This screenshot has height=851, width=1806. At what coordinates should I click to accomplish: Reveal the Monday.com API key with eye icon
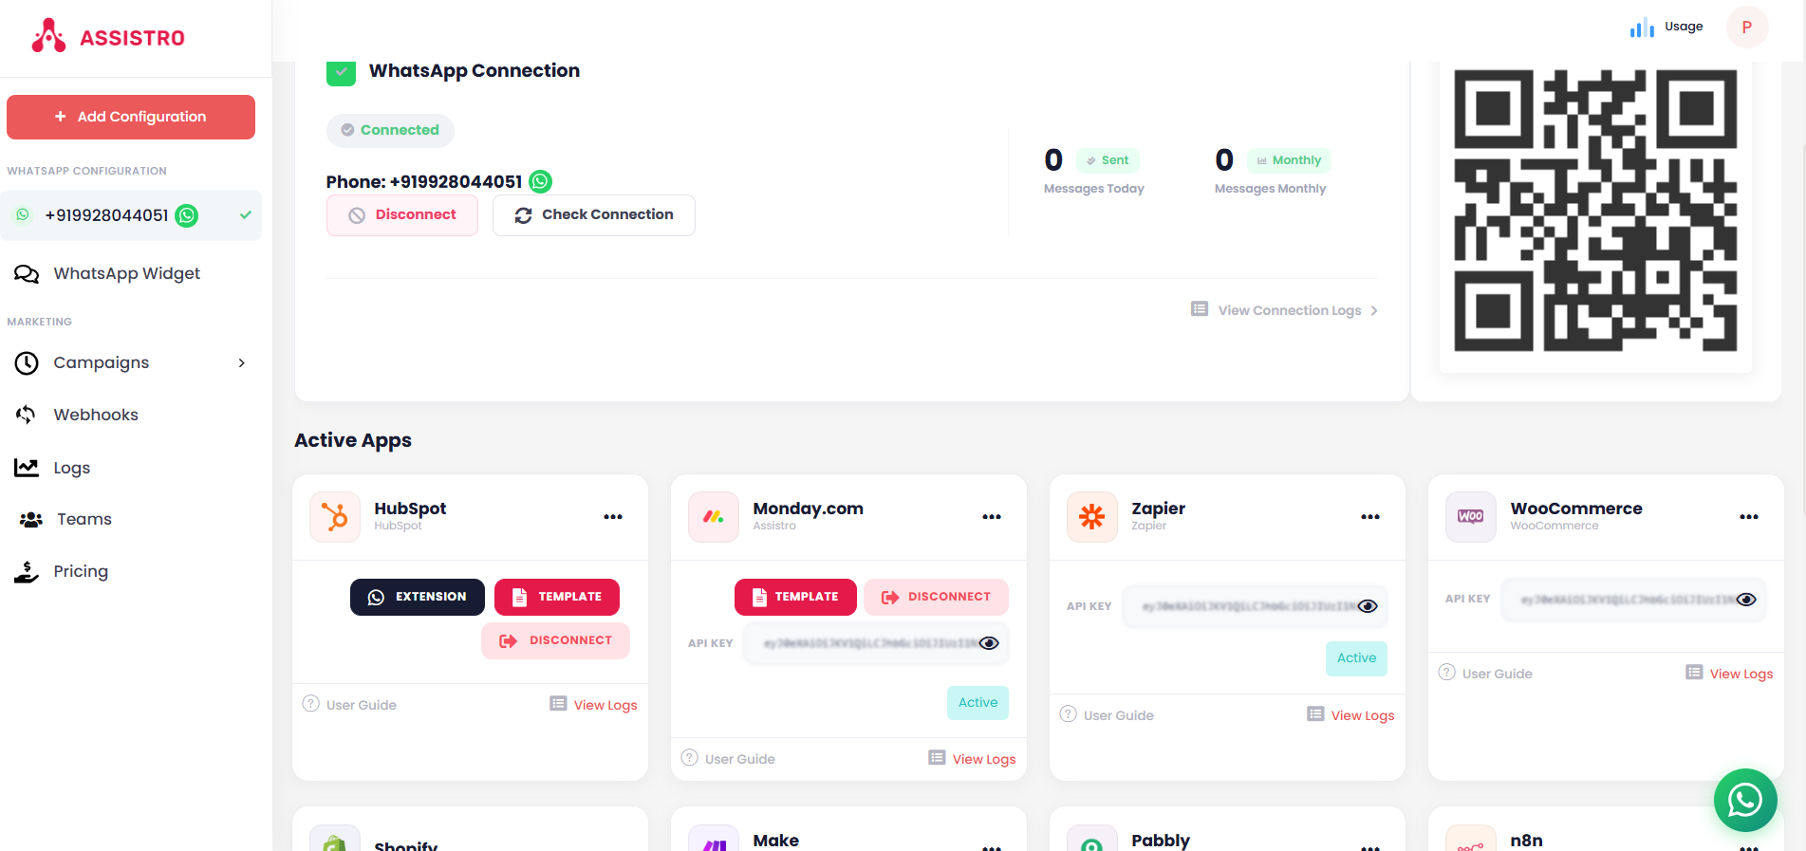click(989, 643)
